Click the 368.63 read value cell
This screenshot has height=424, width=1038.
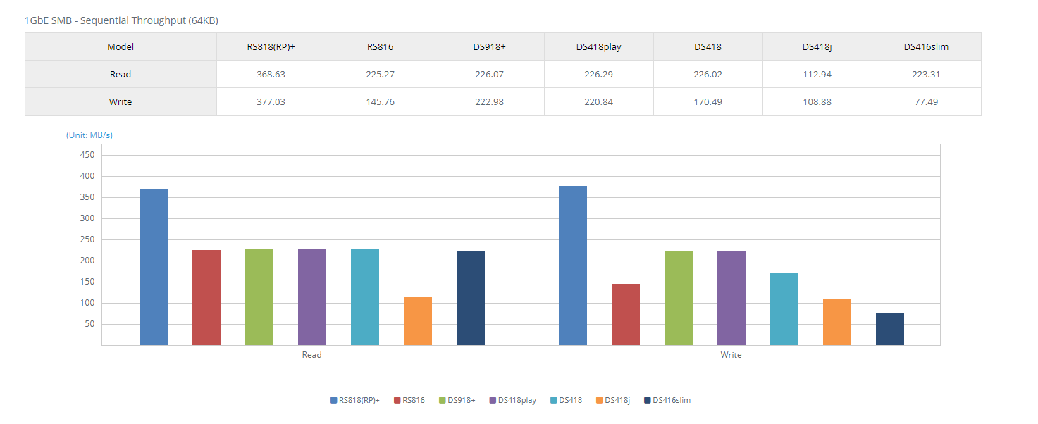[271, 74]
